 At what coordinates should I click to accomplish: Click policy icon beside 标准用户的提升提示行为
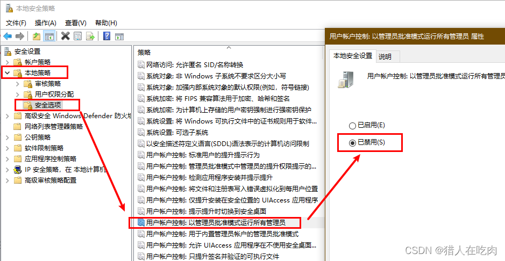(x=141, y=155)
